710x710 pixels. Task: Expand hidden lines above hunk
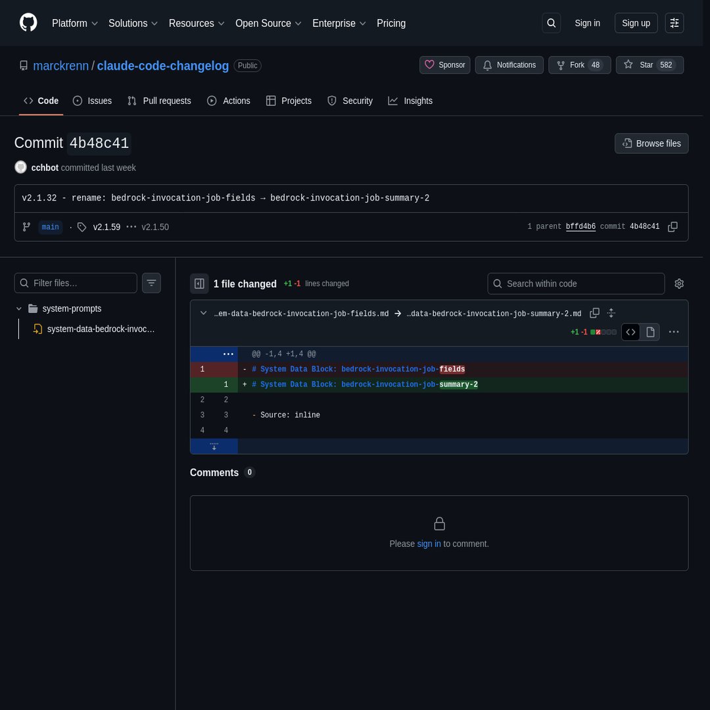pos(228,354)
